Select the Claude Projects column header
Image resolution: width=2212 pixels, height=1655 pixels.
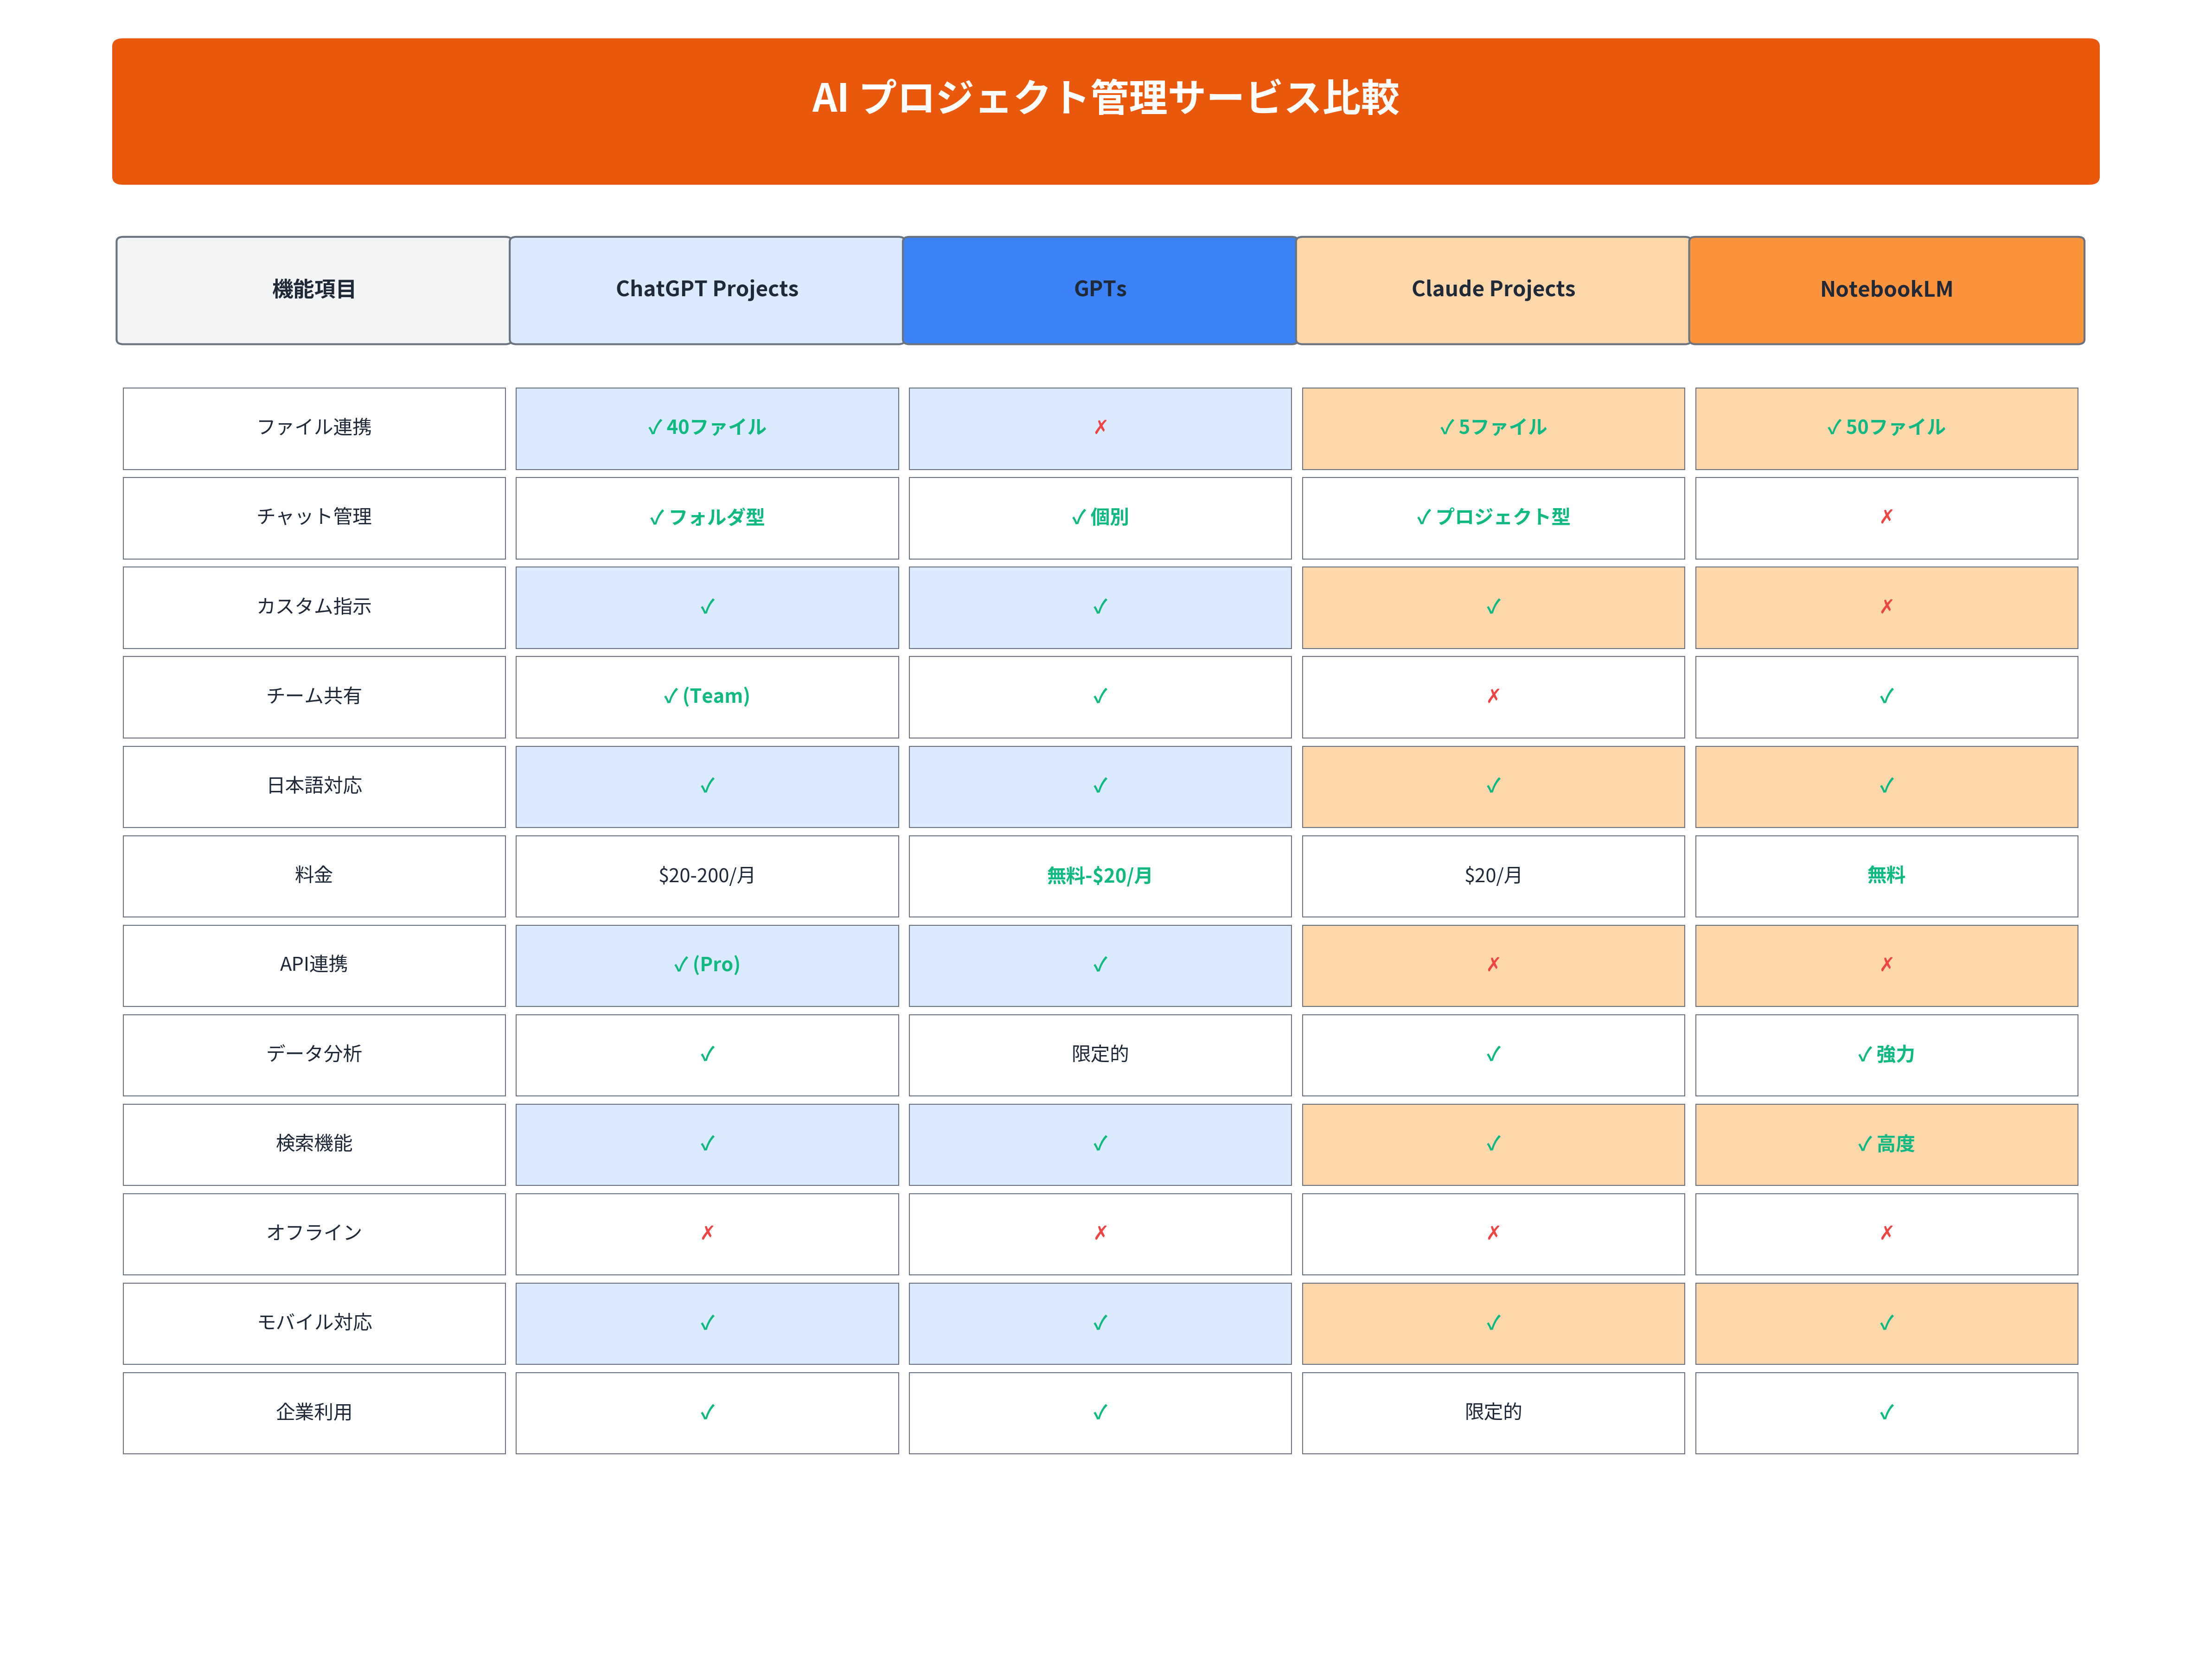coord(1493,290)
